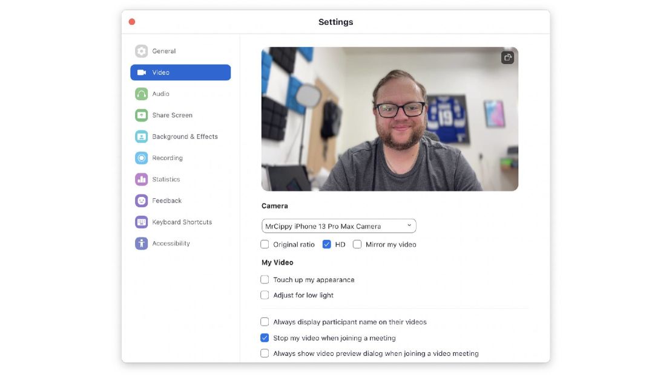Open the Statistics section
This screenshot has width=672, height=377.
click(x=180, y=179)
